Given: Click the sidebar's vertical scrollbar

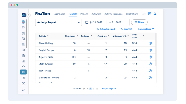Looking at the screenshot, I should pyautogui.click(x=26, y=34).
